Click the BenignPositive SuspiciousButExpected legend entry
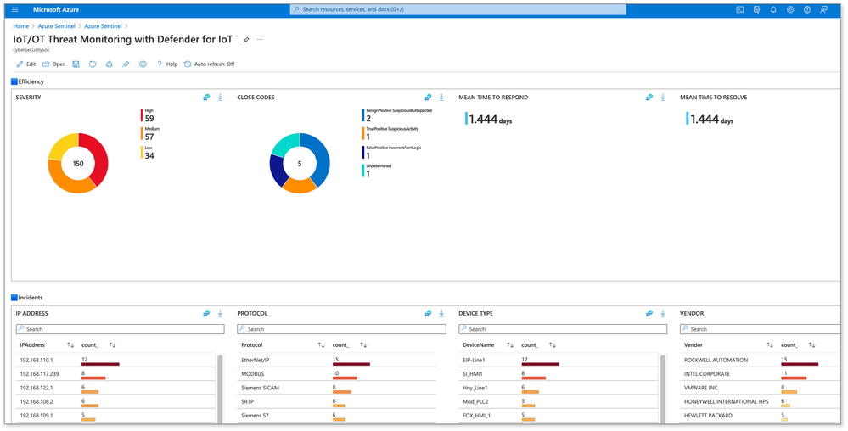The height and width of the screenshot is (431, 848). click(397, 115)
